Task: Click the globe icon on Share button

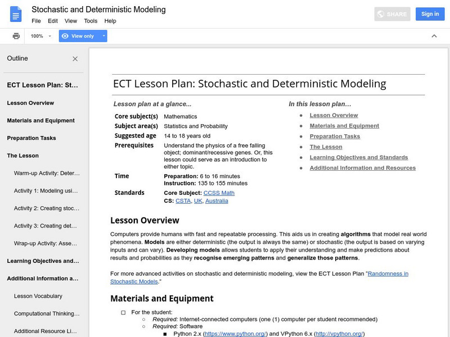Action: pyautogui.click(x=380, y=14)
